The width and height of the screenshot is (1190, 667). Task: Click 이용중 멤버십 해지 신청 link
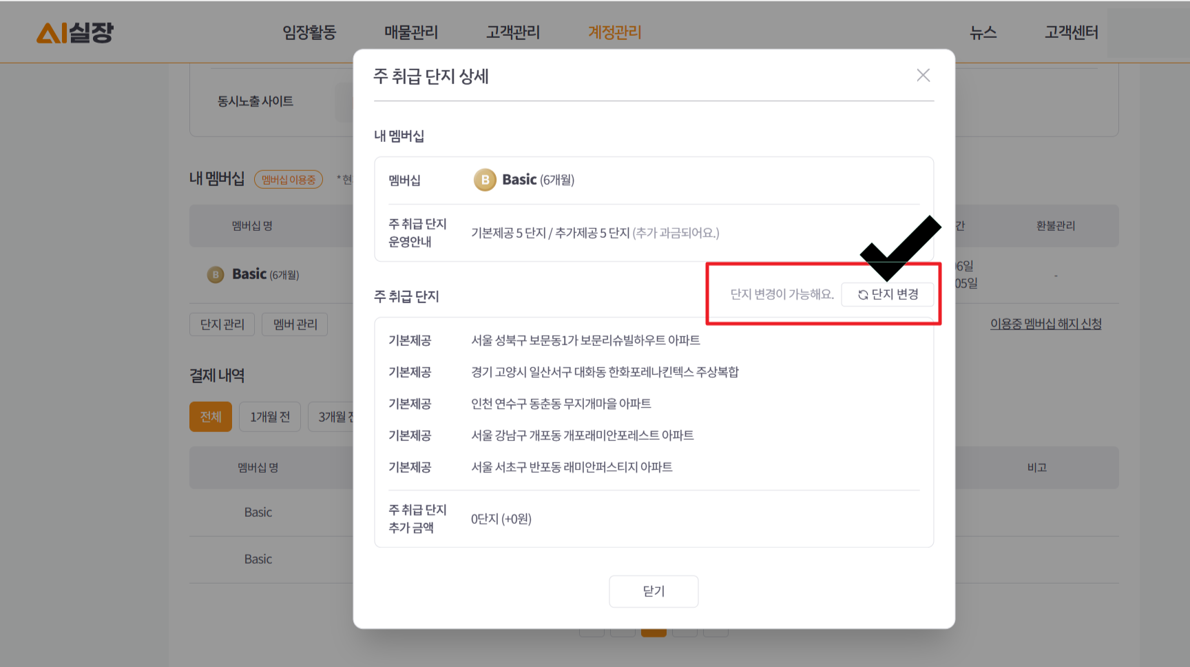tap(1046, 324)
